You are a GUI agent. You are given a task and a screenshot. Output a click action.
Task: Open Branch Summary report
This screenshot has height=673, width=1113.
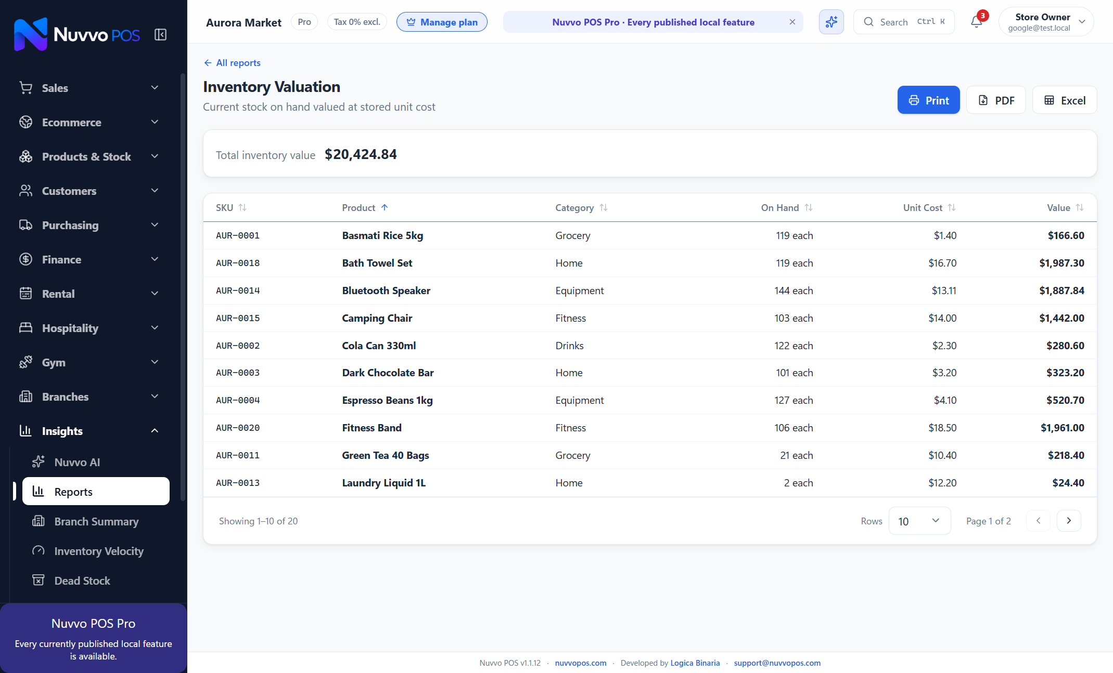tap(96, 521)
